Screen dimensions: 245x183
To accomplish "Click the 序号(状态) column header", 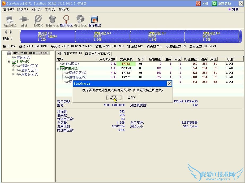I will click(106, 59).
